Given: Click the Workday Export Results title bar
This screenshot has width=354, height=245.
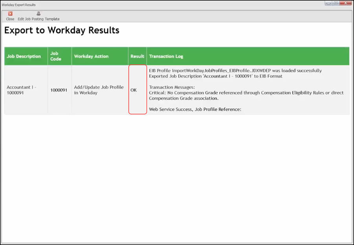Looking at the screenshot, I should [157, 4].
